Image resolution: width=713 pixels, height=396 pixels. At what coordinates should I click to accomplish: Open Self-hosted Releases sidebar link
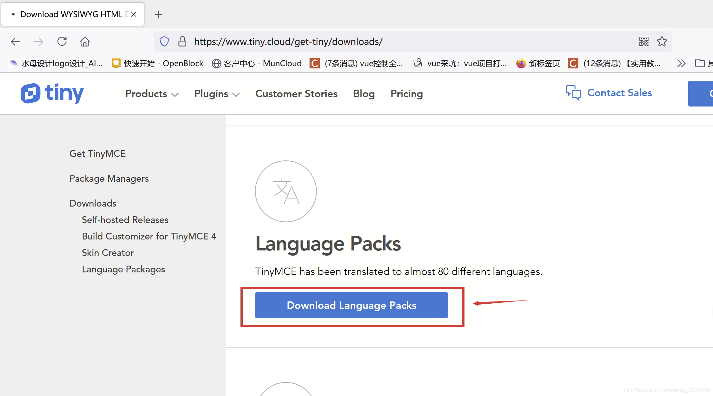(125, 220)
